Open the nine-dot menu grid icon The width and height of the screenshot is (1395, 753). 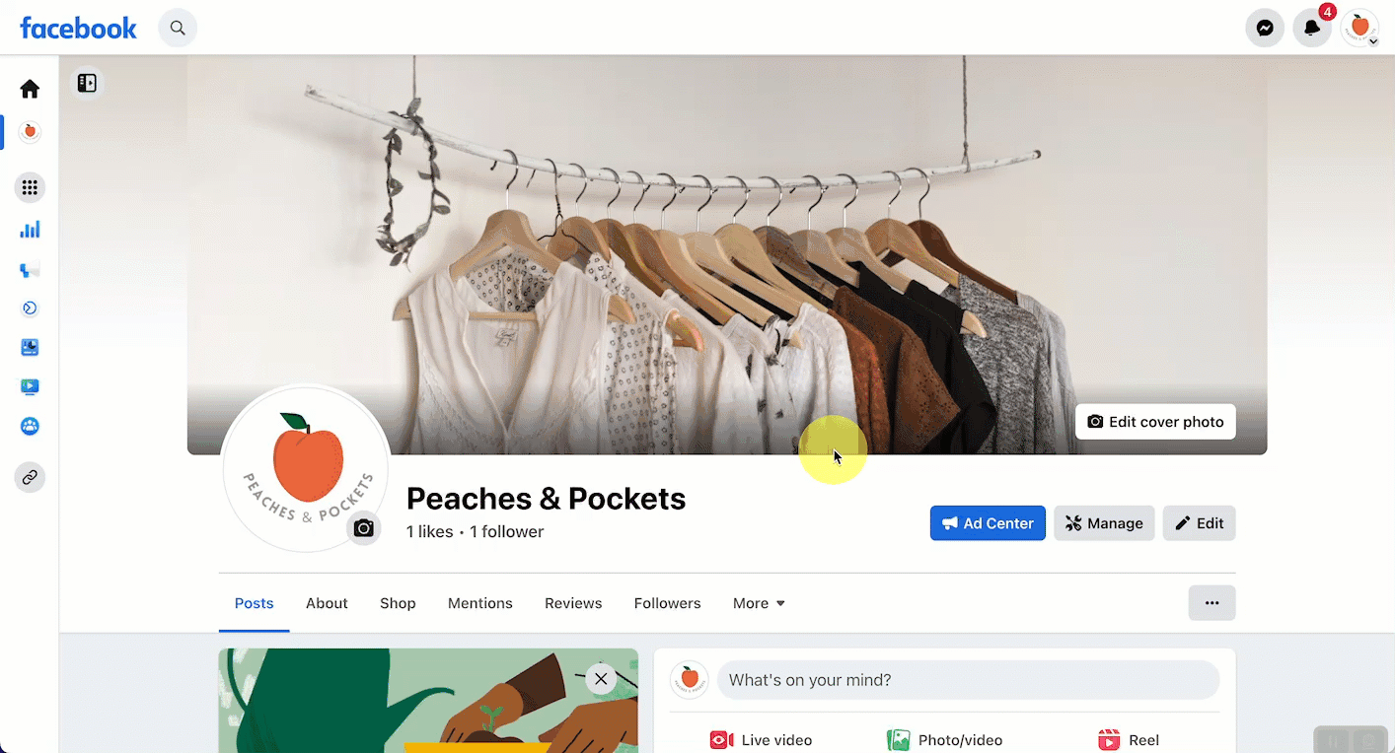click(x=30, y=187)
